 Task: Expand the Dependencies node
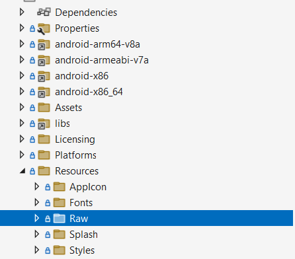coord(22,12)
